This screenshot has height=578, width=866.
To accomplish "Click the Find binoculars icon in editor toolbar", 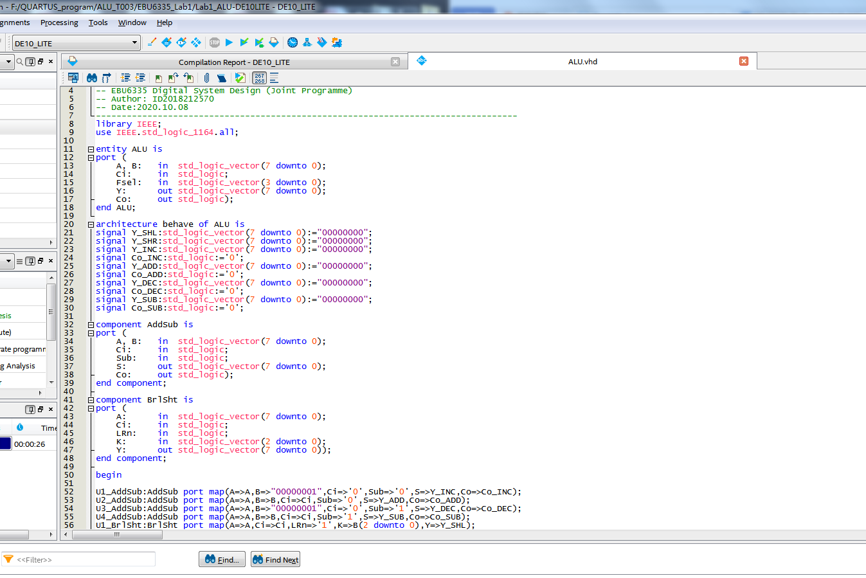I will pos(92,78).
